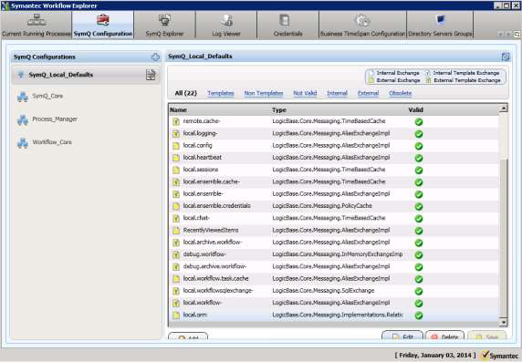
Task: Switch to the SymQ Explorer tab
Action: [164, 25]
